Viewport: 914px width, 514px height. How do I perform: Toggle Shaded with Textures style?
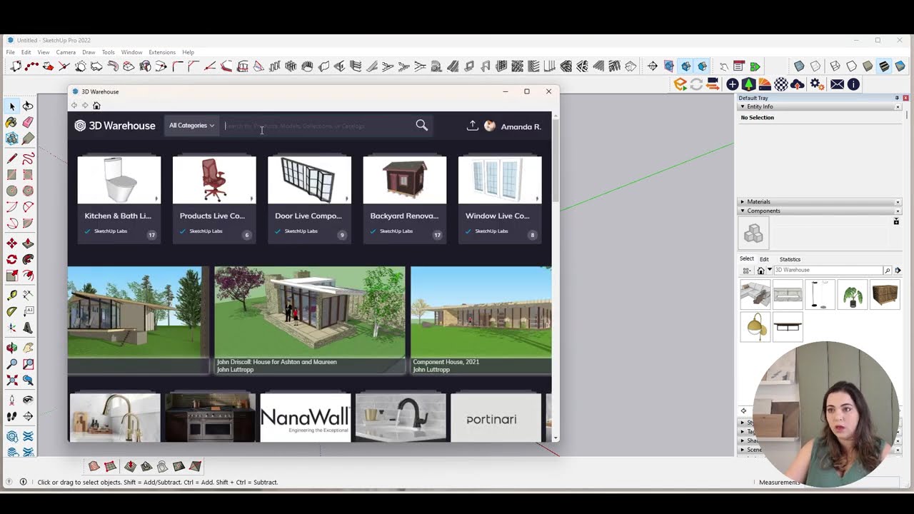(x=884, y=66)
